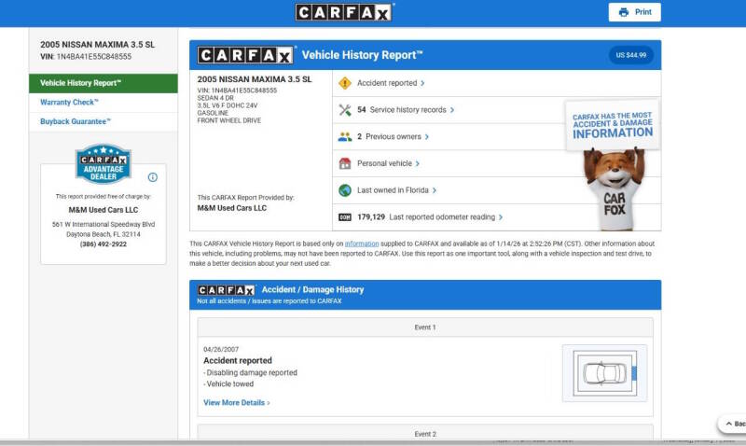Click the previous owners people icon
The height and width of the screenshot is (446, 746).
(344, 136)
